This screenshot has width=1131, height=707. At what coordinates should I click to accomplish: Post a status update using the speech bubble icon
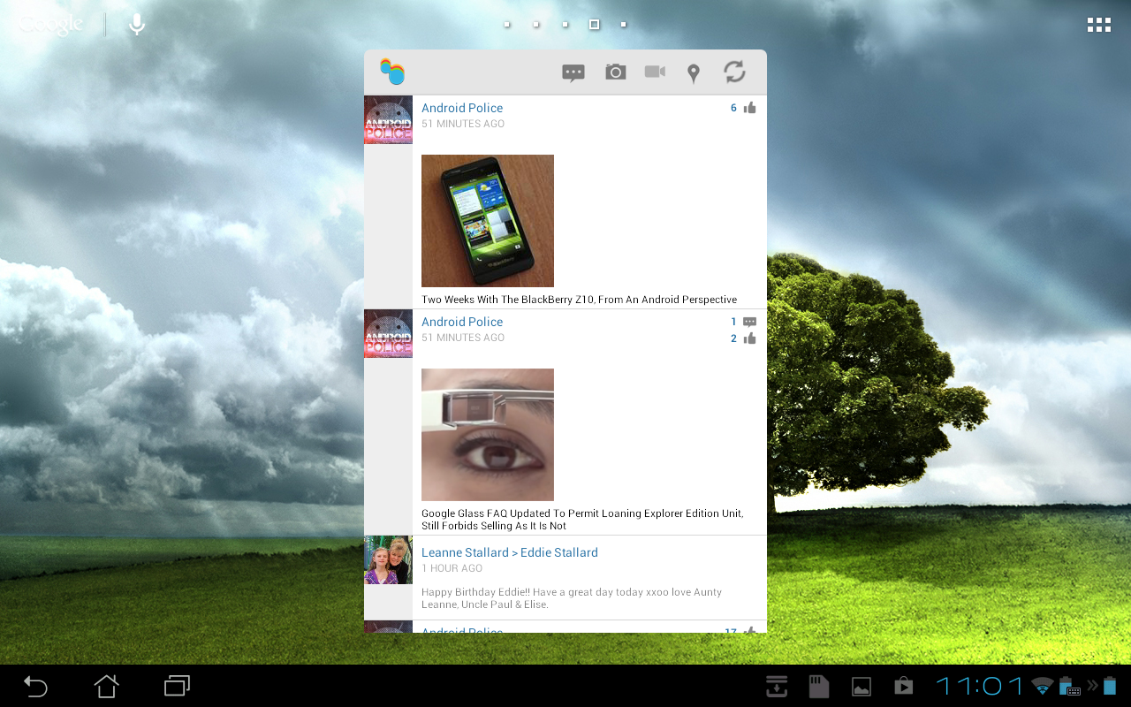pyautogui.click(x=573, y=72)
